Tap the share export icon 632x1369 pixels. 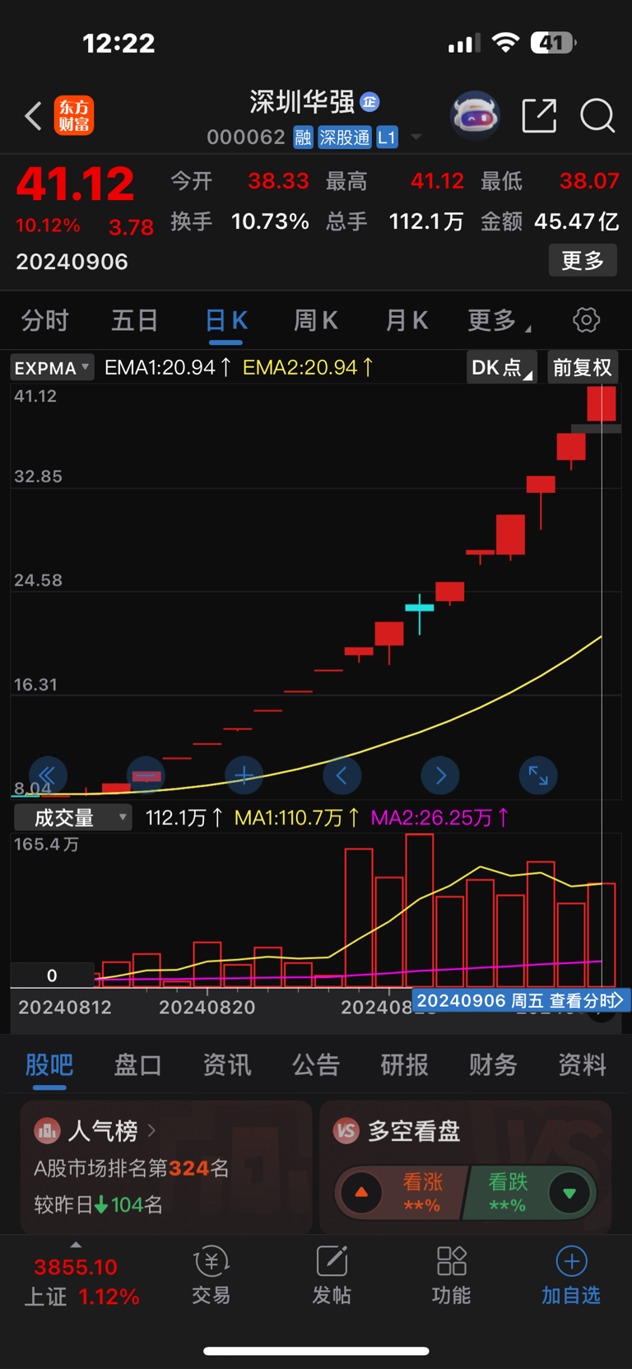coord(540,116)
